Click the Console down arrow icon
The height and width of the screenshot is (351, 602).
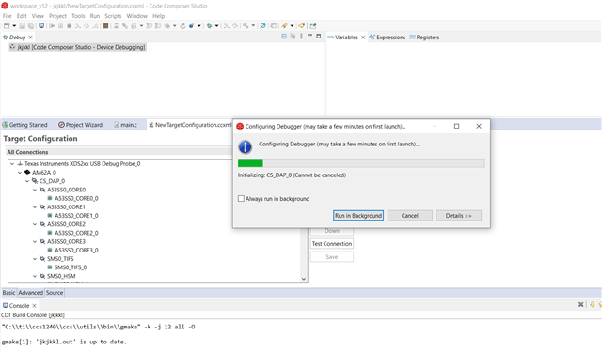(x=593, y=305)
